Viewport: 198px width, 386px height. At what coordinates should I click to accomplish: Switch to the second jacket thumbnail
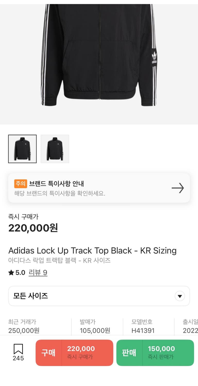(55, 149)
